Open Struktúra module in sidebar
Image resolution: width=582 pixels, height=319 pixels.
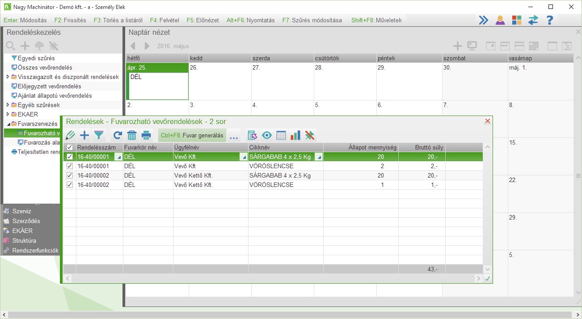25,240
